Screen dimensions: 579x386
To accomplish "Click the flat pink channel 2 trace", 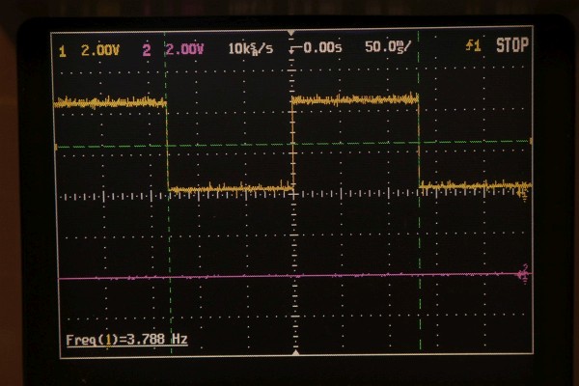I will click(x=289, y=276).
